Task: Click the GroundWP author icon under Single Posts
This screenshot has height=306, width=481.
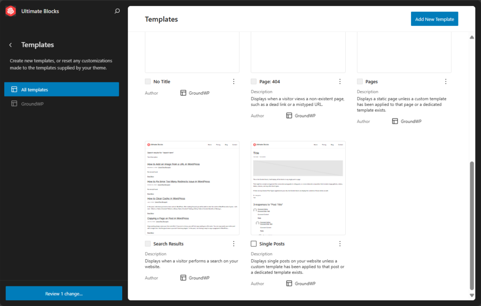Action: pos(289,283)
